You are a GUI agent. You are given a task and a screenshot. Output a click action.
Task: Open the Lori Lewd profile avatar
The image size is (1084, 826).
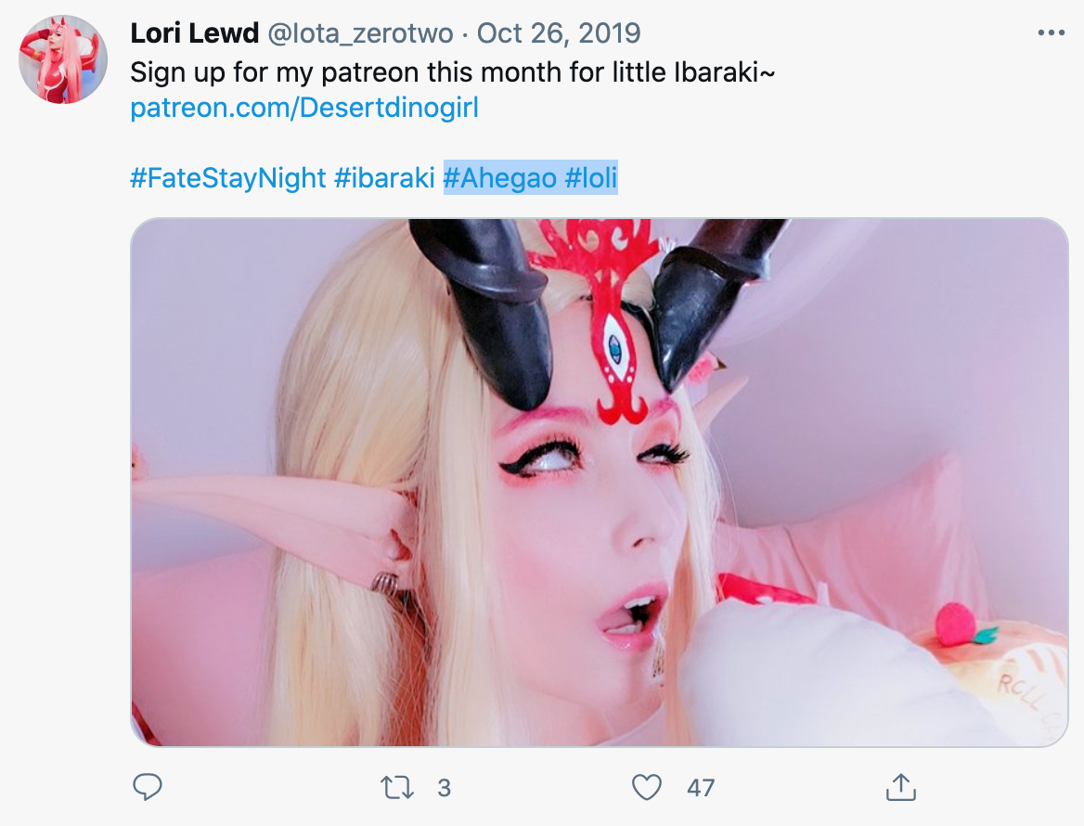pos(63,59)
